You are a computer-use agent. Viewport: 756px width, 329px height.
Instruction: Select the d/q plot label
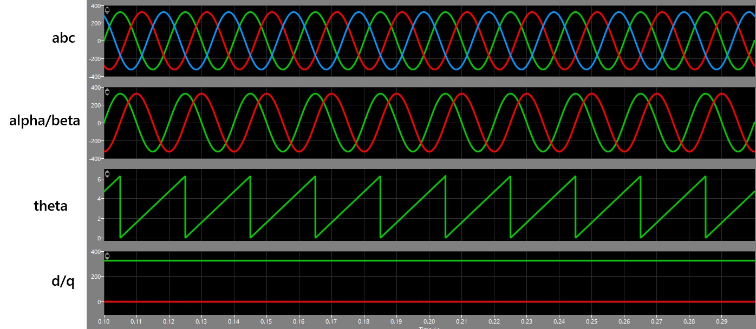pos(62,281)
